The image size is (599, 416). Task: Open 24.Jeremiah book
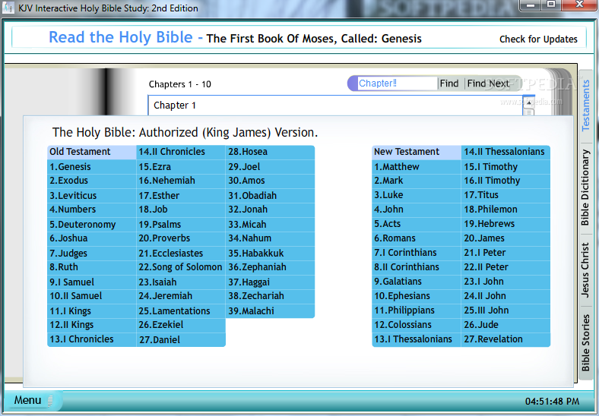tap(181, 296)
